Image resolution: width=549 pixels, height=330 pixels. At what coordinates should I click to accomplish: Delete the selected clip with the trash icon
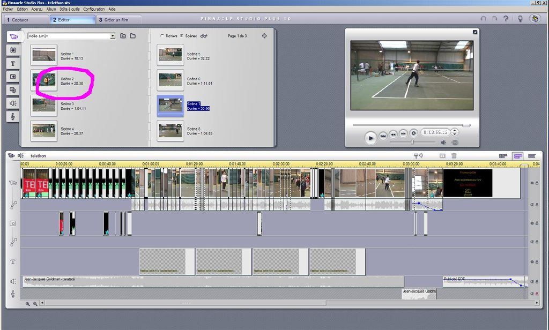click(454, 156)
